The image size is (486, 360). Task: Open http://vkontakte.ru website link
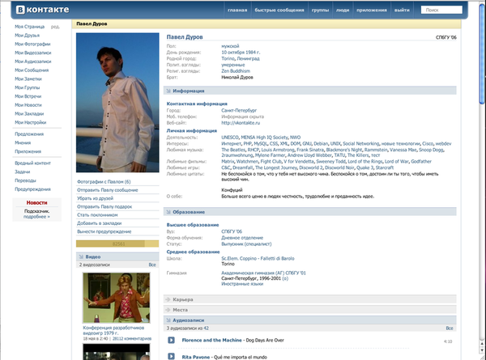[x=241, y=123]
